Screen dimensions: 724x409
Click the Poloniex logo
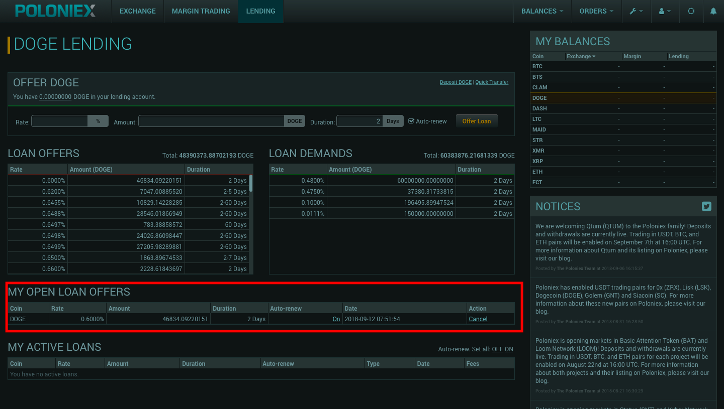pyautogui.click(x=55, y=11)
